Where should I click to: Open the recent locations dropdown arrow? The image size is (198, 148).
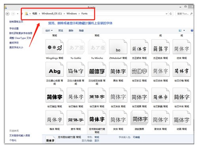[x=18, y=14]
